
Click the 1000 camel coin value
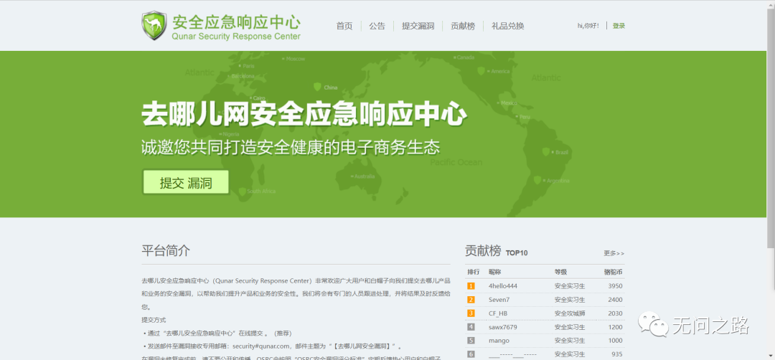pyautogui.click(x=616, y=341)
